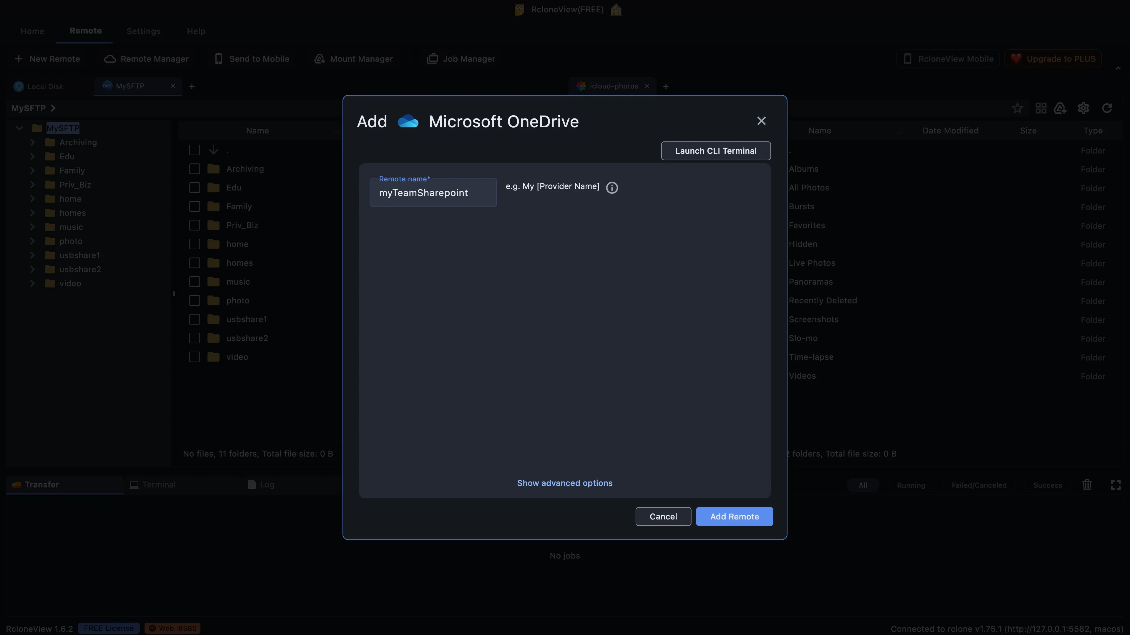Click the New Remote plus icon
The image size is (1130, 635).
click(x=19, y=59)
